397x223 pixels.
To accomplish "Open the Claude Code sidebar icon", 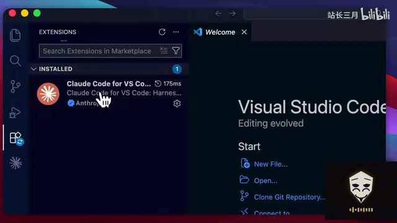I will tap(16, 163).
